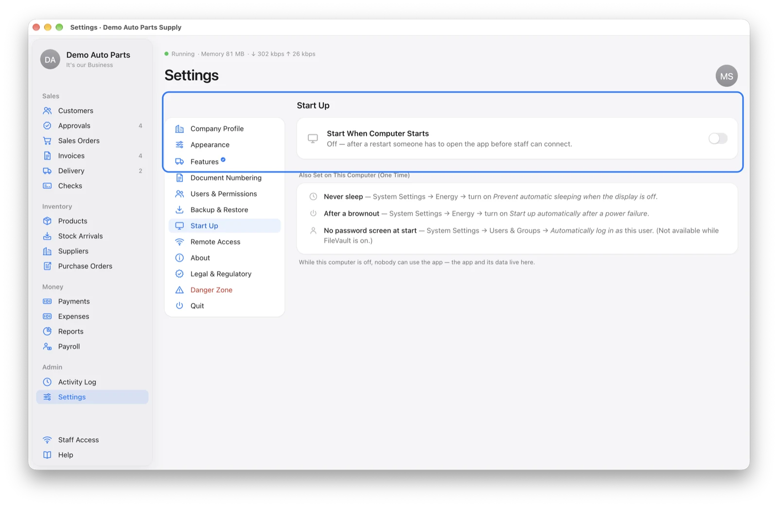The image size is (778, 507).
Task: Click the Products box icon
Action: [47, 221]
